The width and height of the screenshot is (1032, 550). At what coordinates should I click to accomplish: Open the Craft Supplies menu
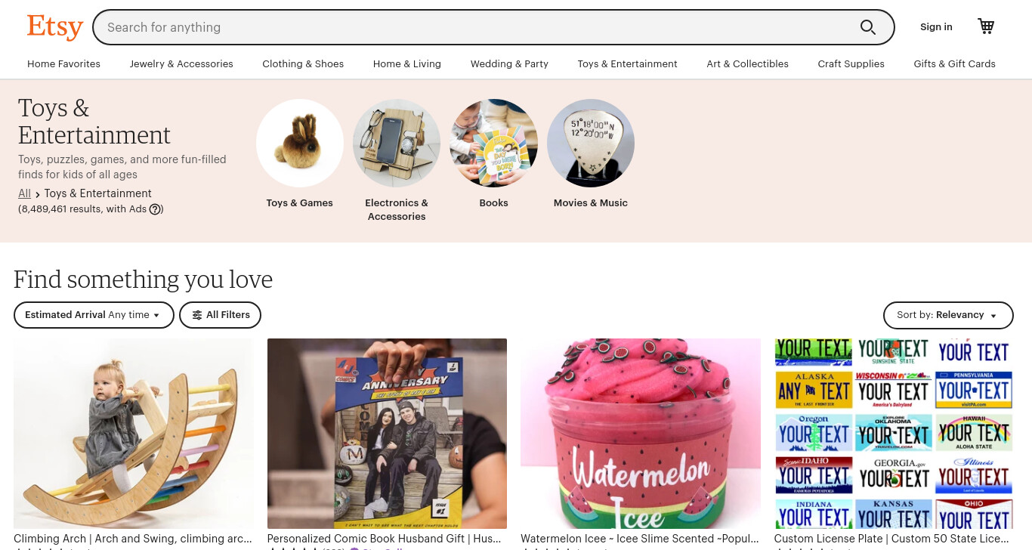click(851, 64)
